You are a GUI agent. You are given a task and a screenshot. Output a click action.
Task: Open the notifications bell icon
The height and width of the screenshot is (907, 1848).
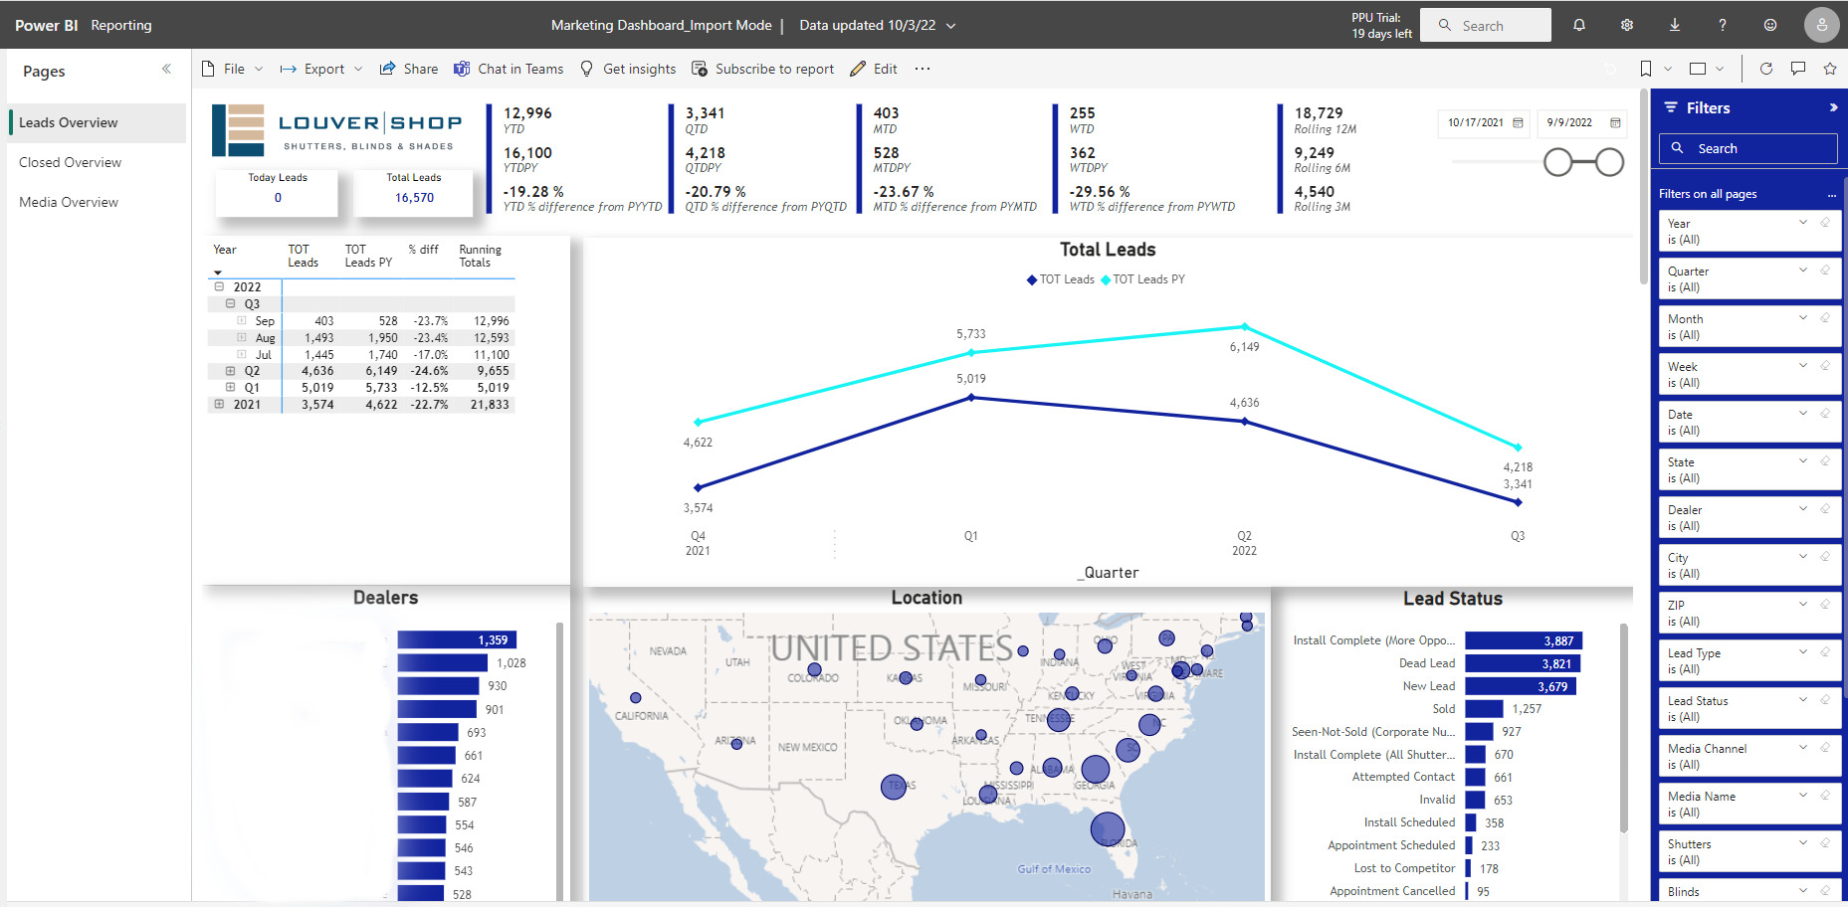click(x=1579, y=25)
